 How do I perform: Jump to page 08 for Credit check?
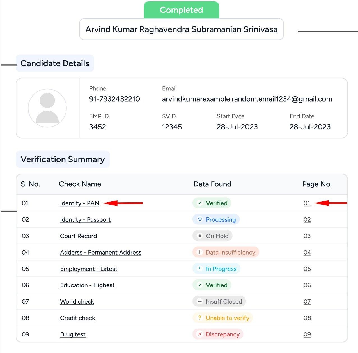307,318
